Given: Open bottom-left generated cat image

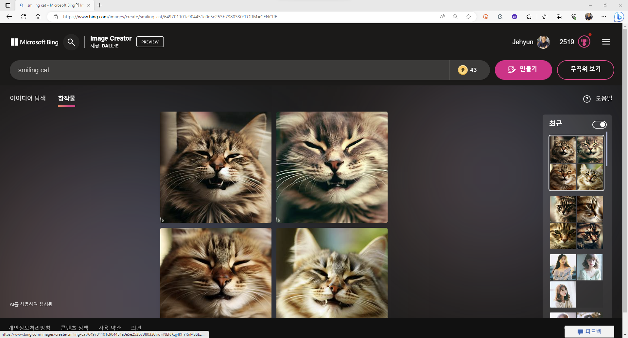Looking at the screenshot, I should click(216, 273).
